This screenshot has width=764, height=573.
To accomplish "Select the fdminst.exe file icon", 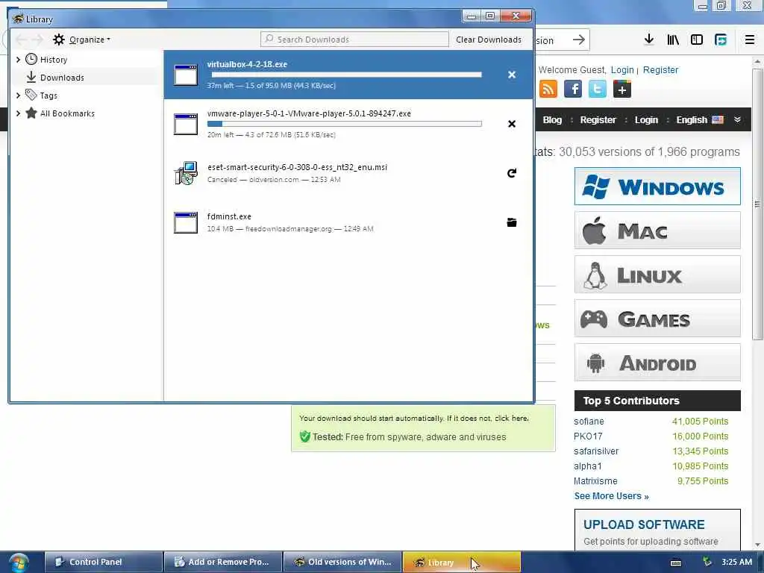I will click(186, 222).
